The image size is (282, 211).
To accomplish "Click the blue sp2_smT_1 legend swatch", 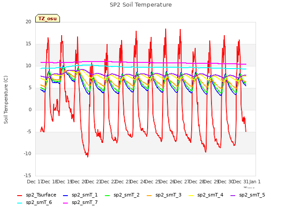I will pos(66,195).
